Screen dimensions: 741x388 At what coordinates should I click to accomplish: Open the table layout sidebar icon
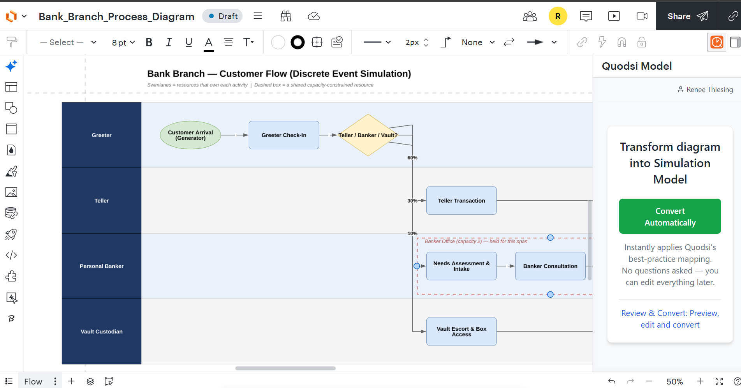11,87
